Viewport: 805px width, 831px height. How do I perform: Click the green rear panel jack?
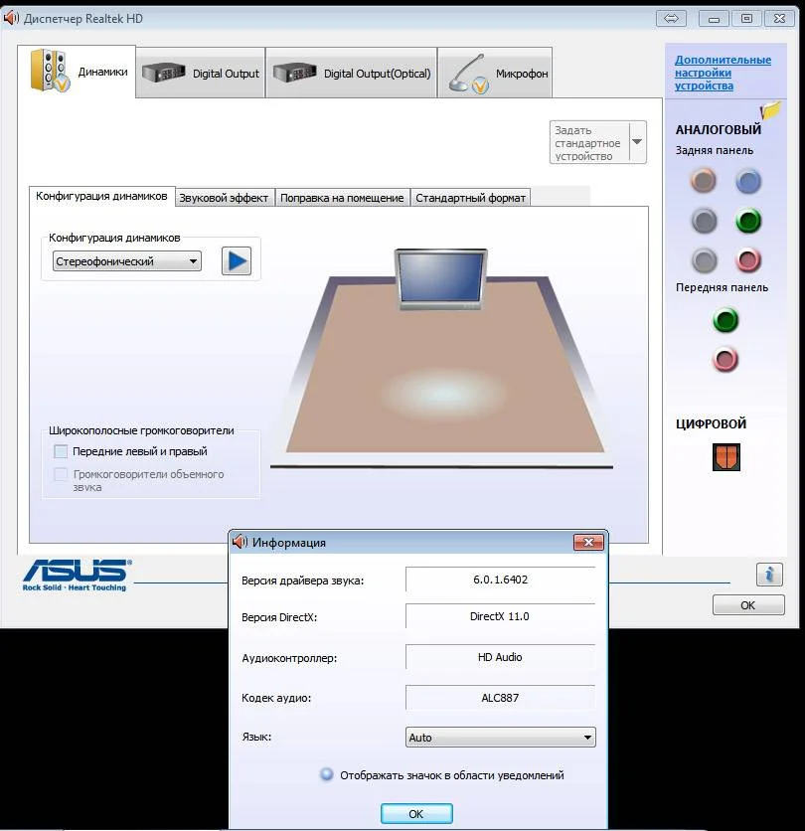[x=748, y=221]
